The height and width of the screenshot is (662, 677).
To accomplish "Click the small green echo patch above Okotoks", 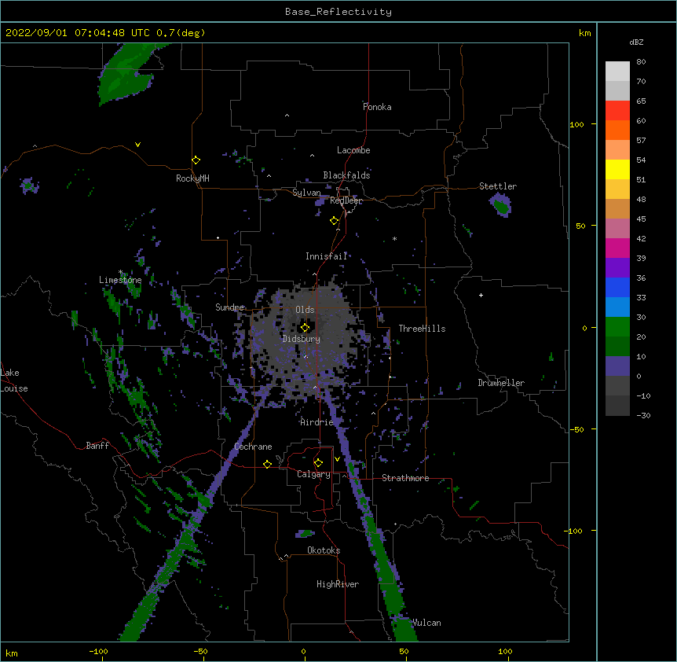I will pyautogui.click(x=306, y=533).
